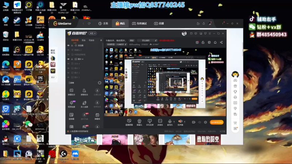This screenshot has width=292, height=164.
Task: Open the streamer avatar in the companion title bar
Action: (x=184, y=34)
